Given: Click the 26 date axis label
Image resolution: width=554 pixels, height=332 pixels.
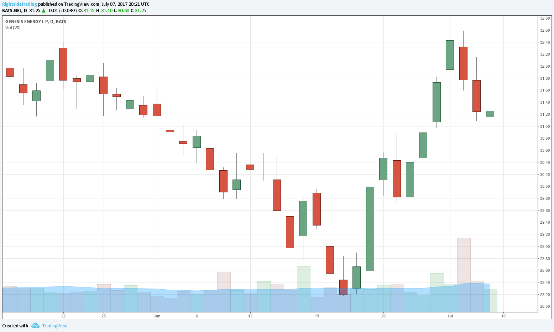Looking at the screenshot, I should tap(383, 316).
